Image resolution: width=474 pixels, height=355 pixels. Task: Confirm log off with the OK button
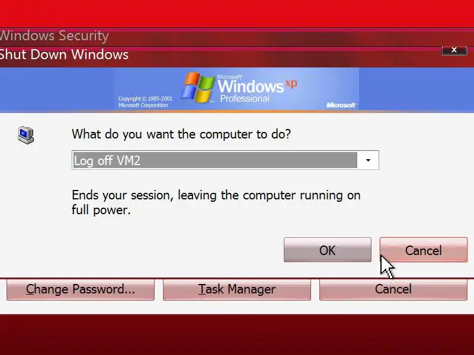click(x=328, y=250)
